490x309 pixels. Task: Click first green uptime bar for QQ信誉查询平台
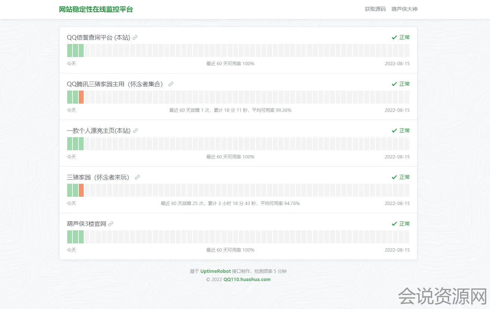(69, 50)
